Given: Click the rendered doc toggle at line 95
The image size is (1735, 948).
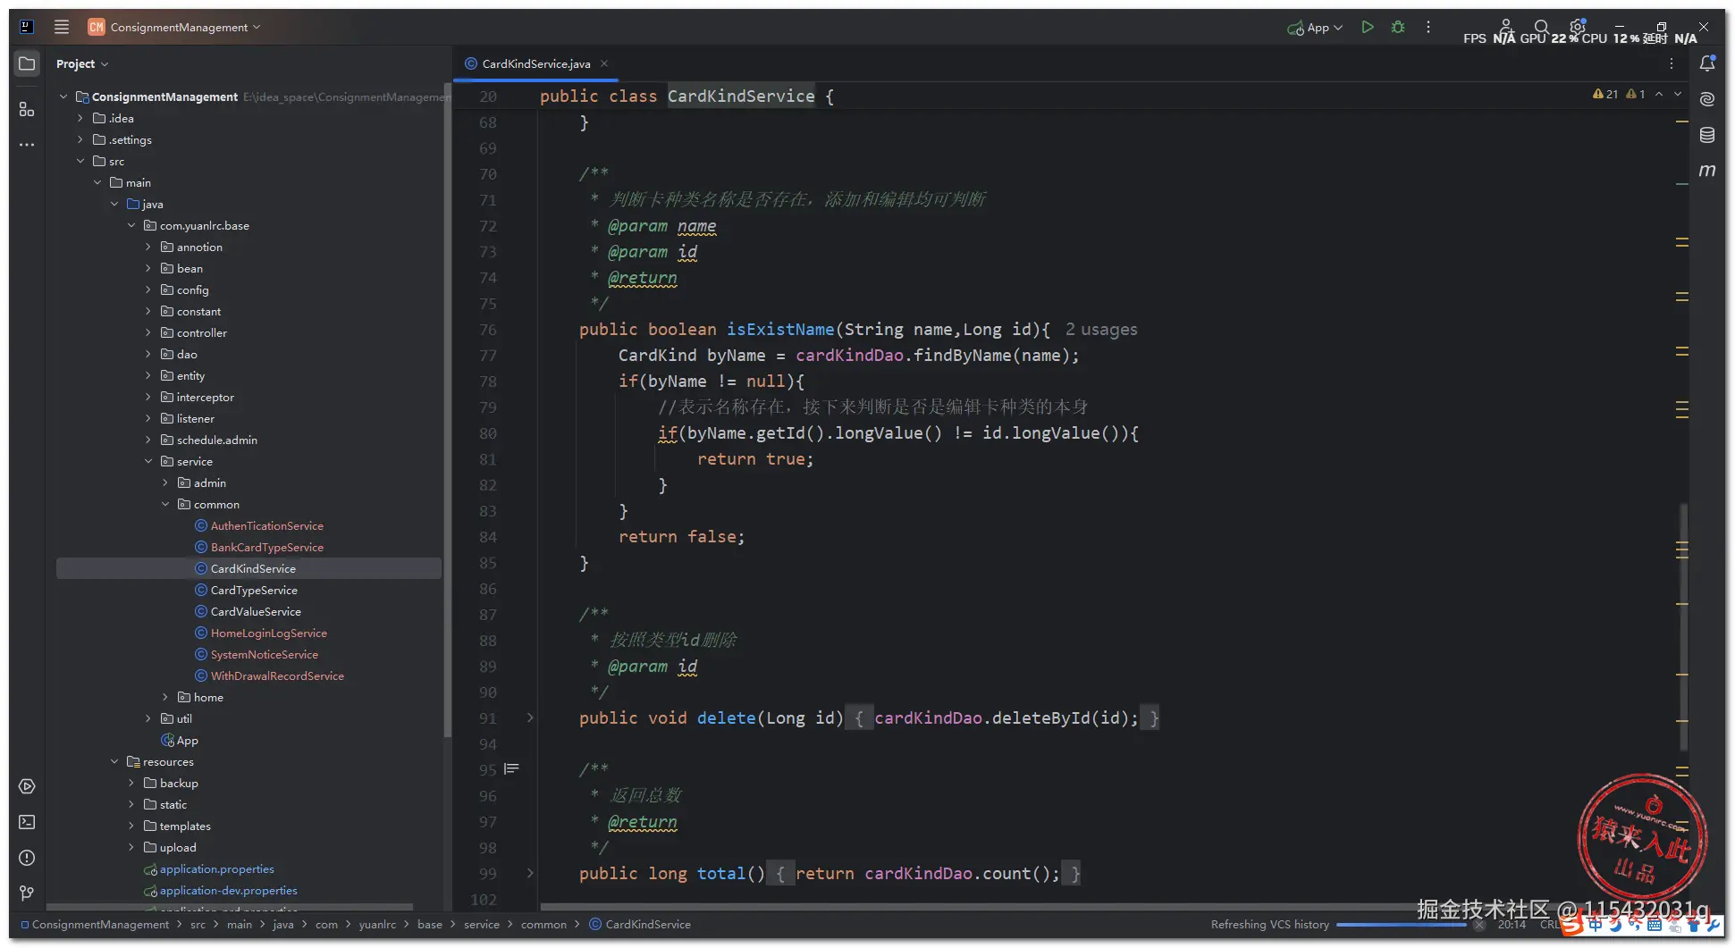Looking at the screenshot, I should click(x=511, y=768).
